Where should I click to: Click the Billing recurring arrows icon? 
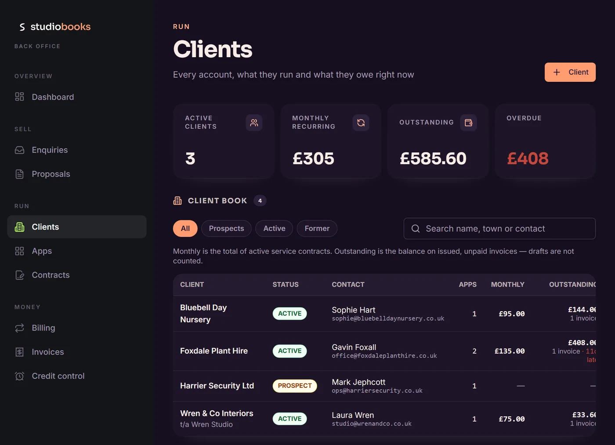click(x=19, y=328)
